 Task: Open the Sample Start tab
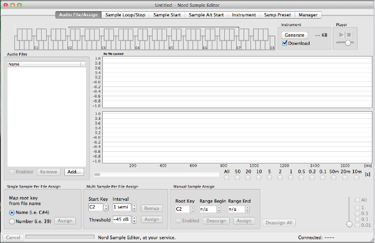[x=167, y=15]
